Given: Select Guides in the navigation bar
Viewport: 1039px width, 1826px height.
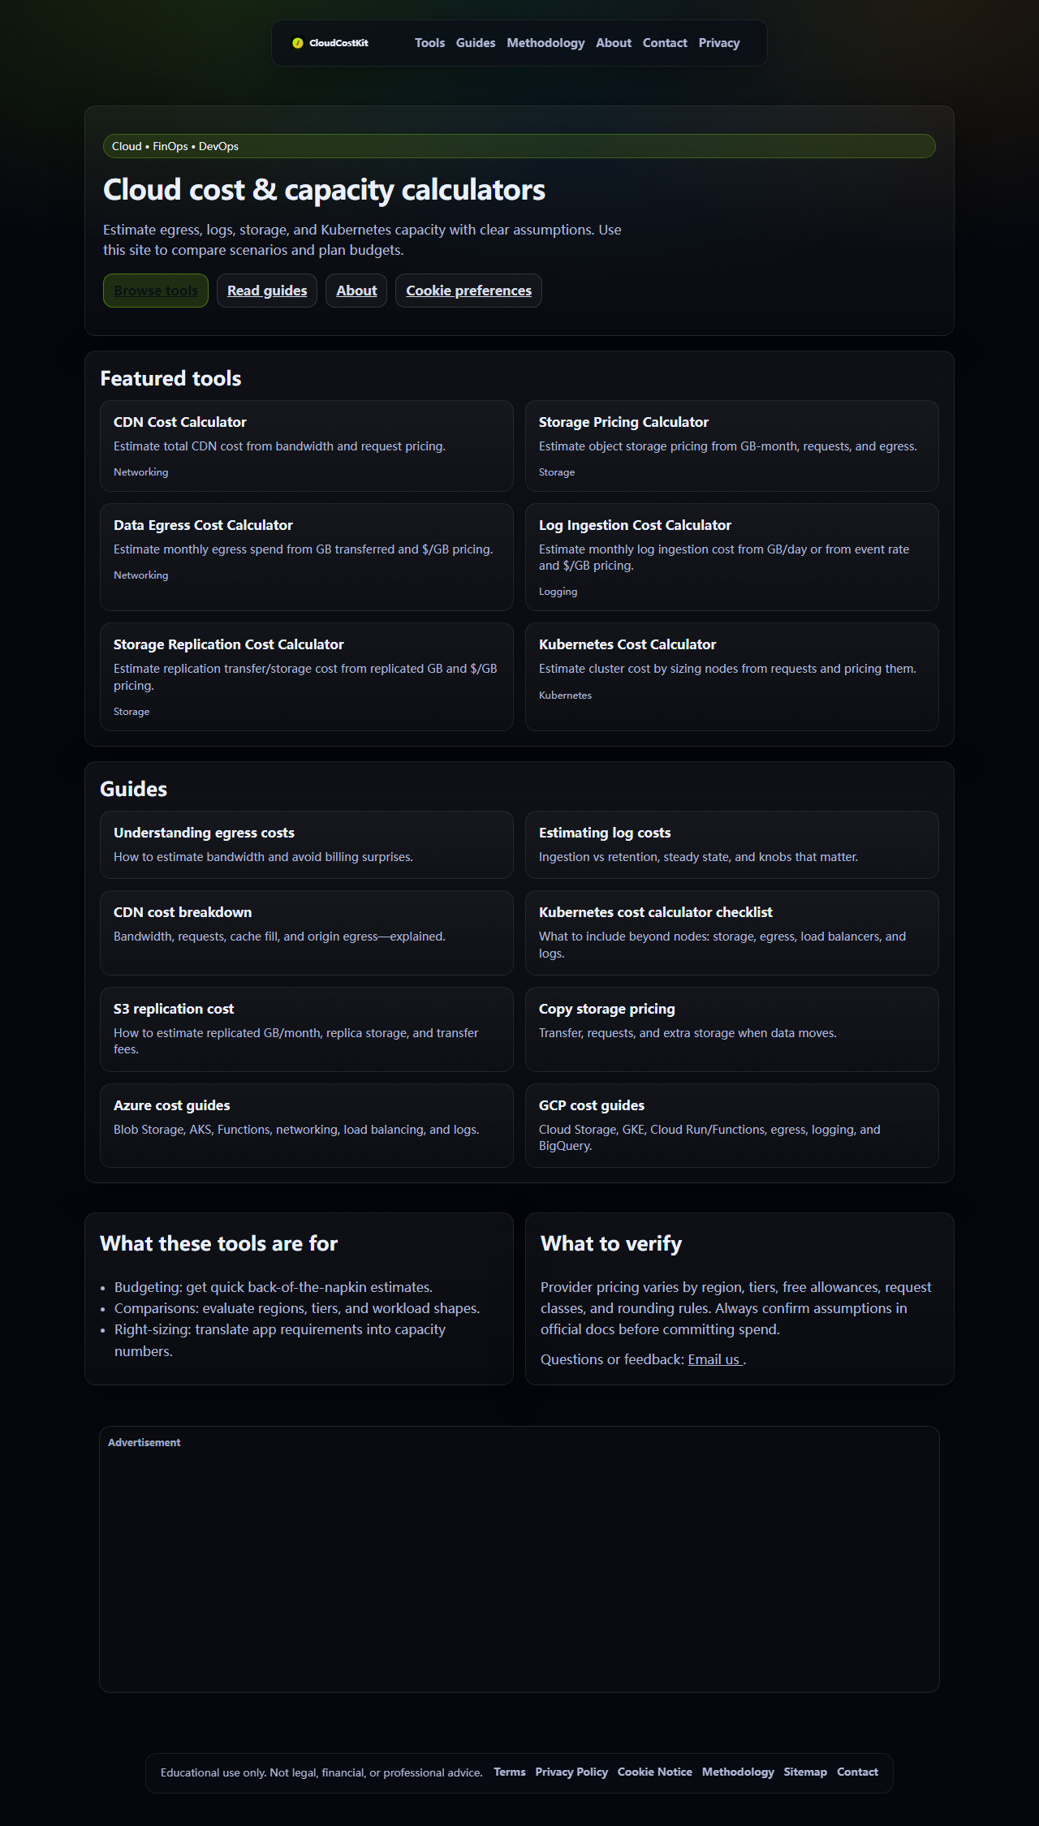Looking at the screenshot, I should (476, 43).
